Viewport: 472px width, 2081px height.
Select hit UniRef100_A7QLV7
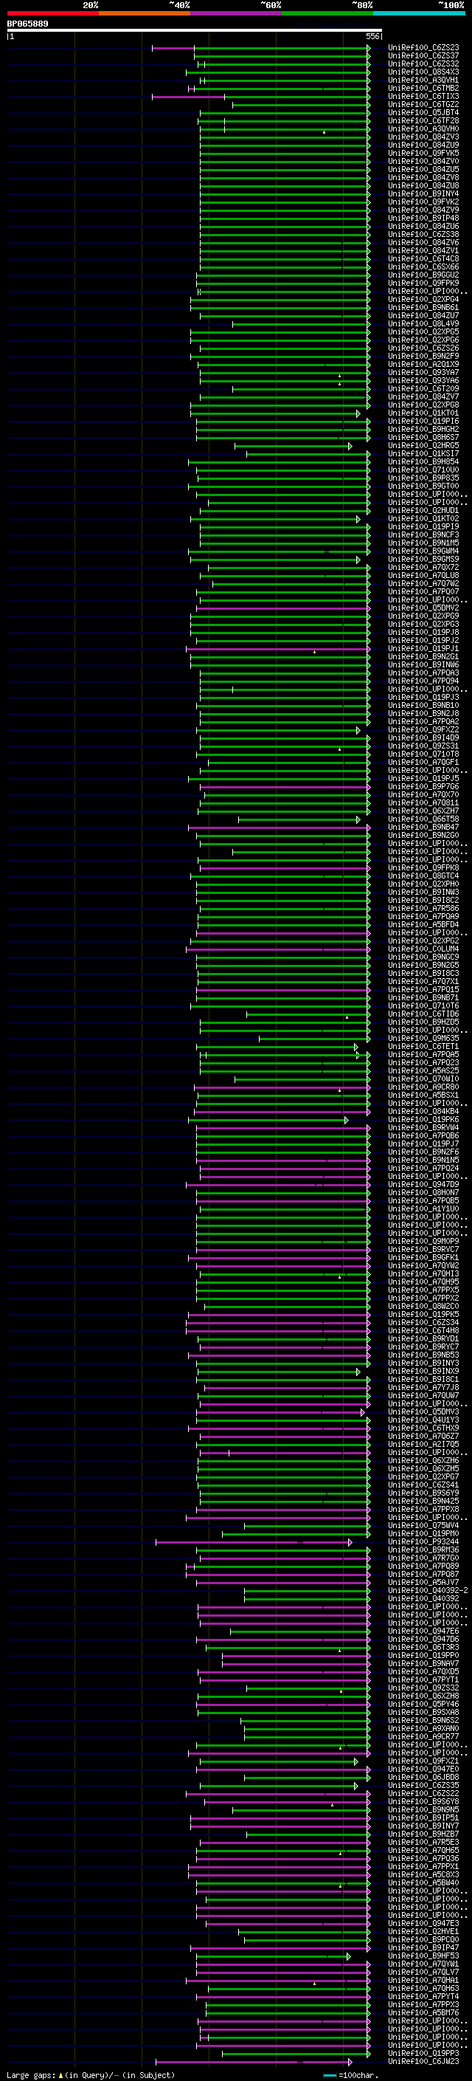(x=423, y=1972)
